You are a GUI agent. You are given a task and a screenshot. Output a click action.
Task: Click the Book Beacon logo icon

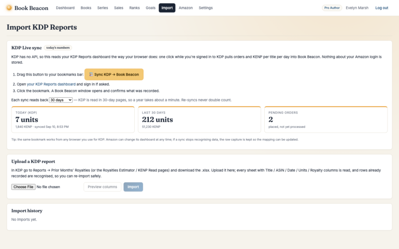pyautogui.click(x=9, y=8)
